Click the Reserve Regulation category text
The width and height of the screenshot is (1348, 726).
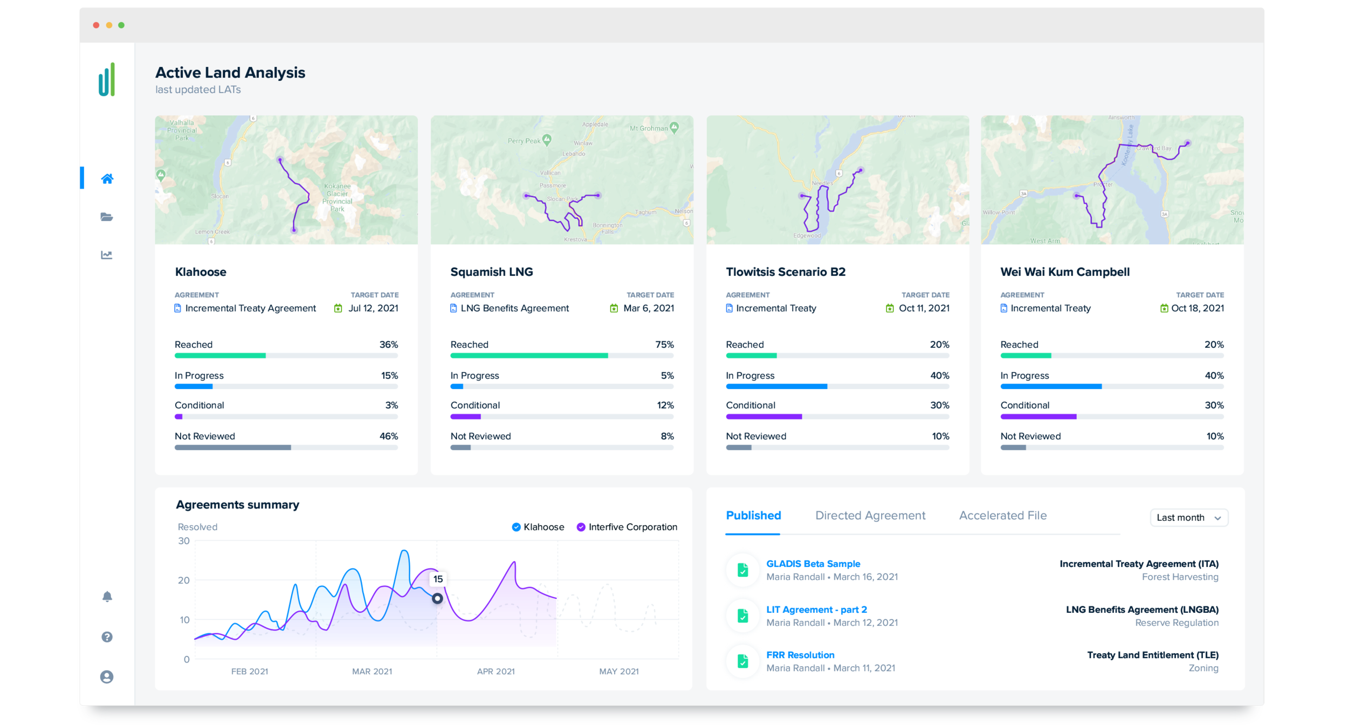point(1177,623)
